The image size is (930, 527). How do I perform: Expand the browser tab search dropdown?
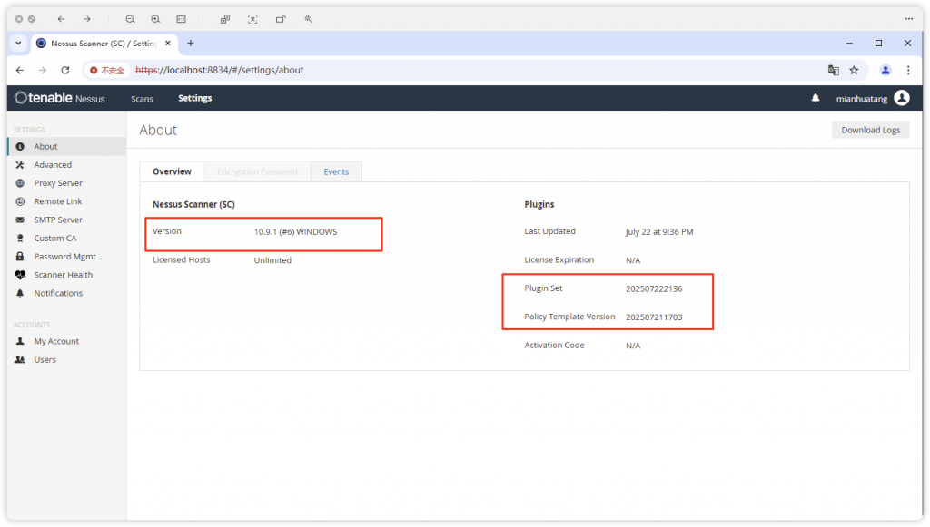[x=18, y=43]
